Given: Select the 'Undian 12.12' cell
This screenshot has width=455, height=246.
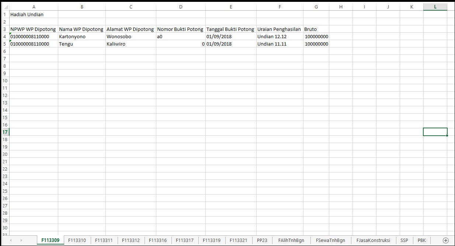Looking at the screenshot, I should (x=280, y=36).
